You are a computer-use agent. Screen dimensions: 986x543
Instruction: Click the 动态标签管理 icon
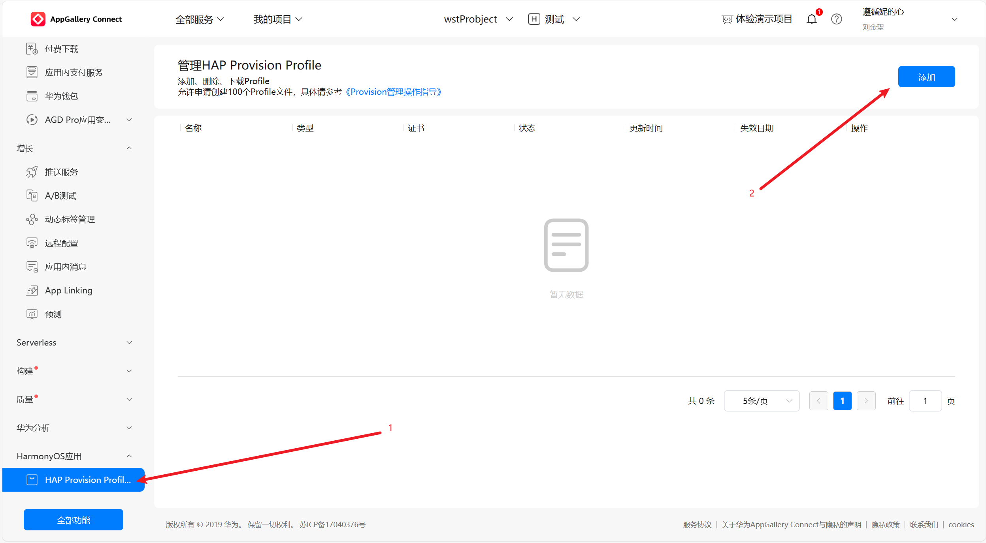[x=32, y=219]
